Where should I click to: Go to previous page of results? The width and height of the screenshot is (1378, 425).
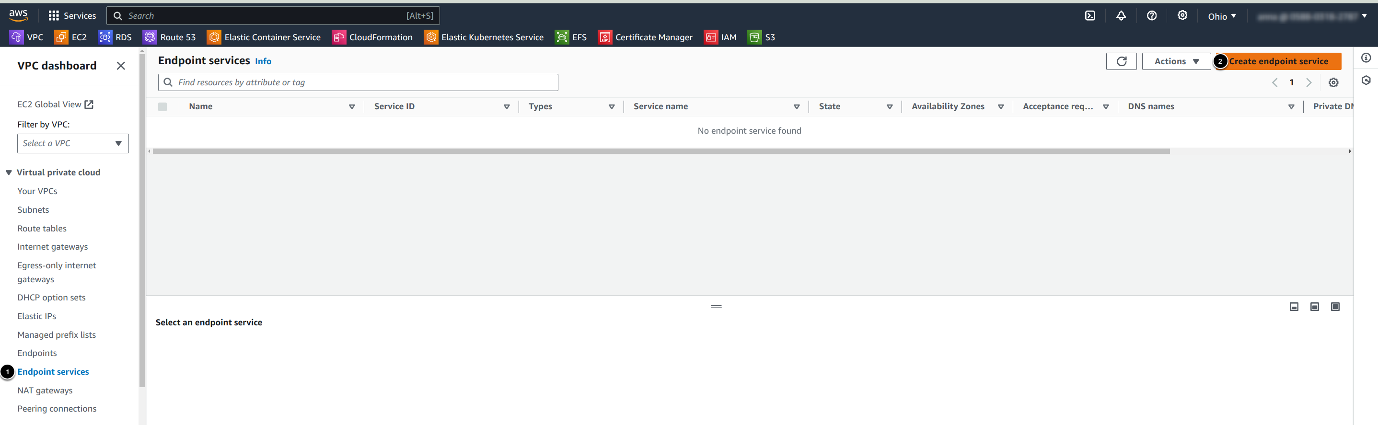[x=1275, y=83]
